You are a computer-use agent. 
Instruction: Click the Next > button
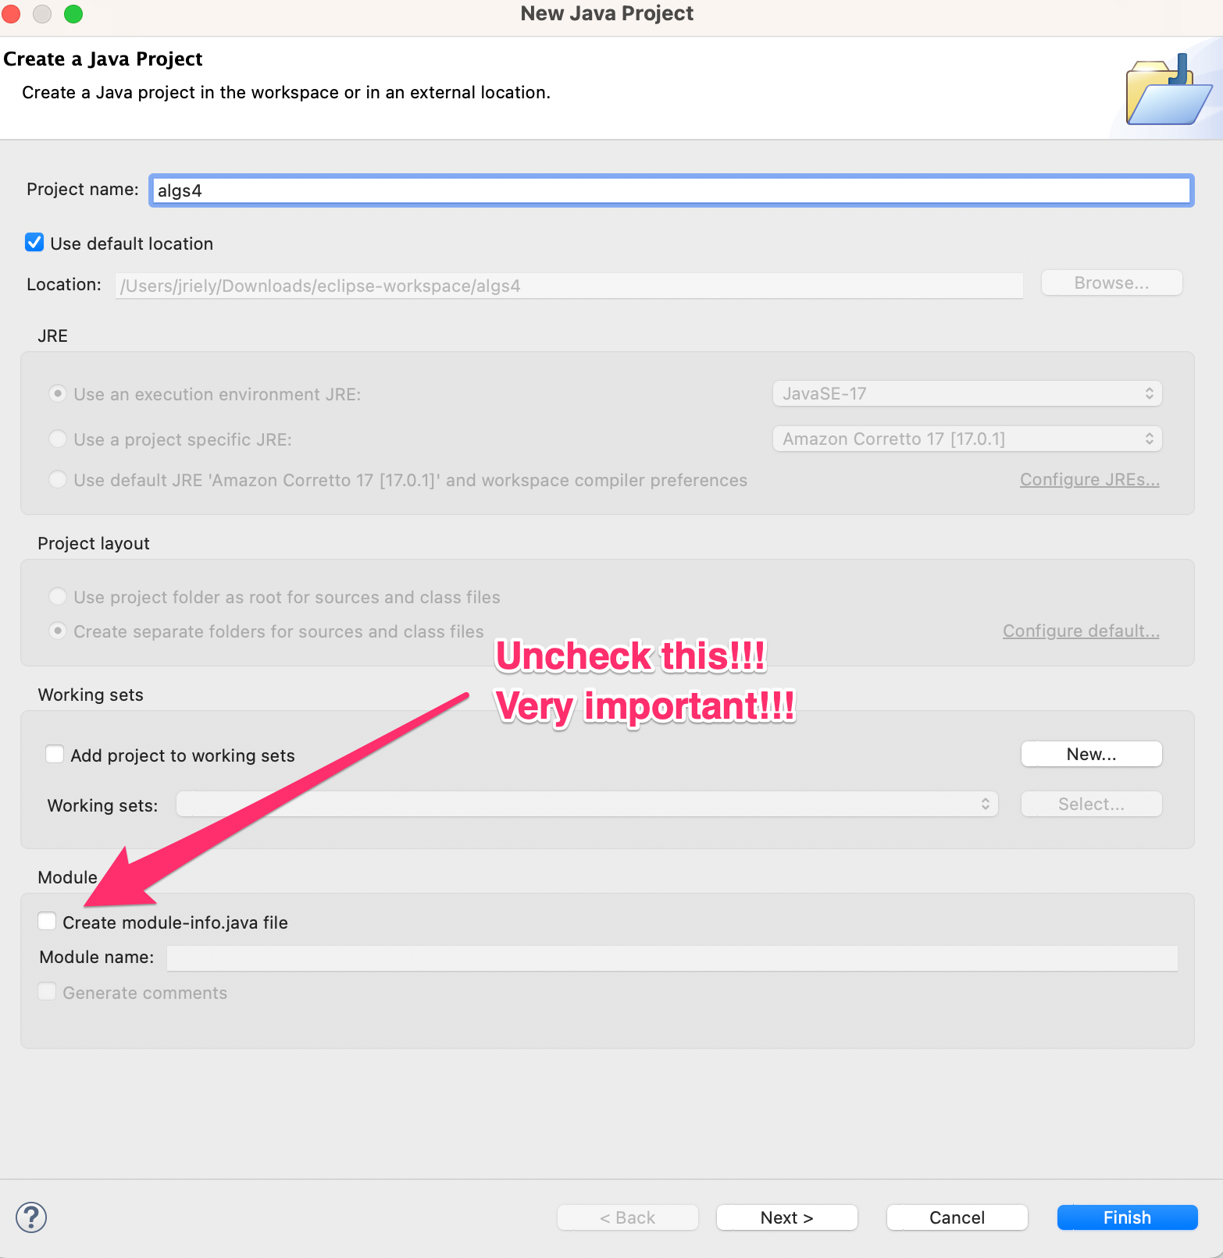tap(786, 1217)
